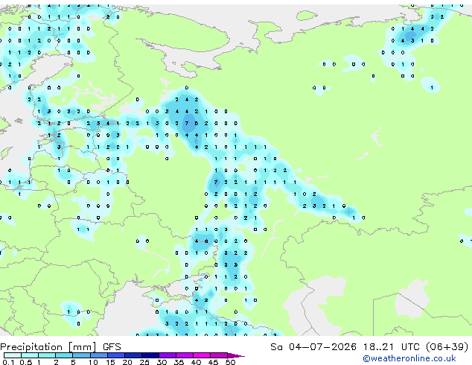Viewport: 472px width, 365px height.
Task: Select the swatch between 45 and 50
Action: pos(219,355)
